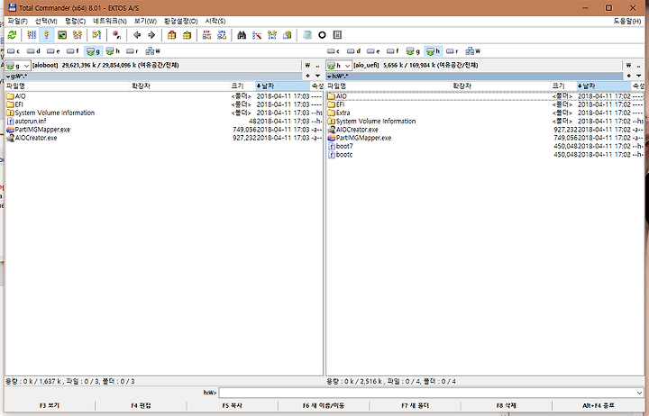Toggle directory tree view toolbar icon
Image resolution: width=649 pixels, height=416 pixels.
tap(77, 35)
